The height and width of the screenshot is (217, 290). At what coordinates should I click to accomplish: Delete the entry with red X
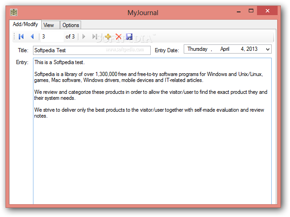(x=118, y=37)
